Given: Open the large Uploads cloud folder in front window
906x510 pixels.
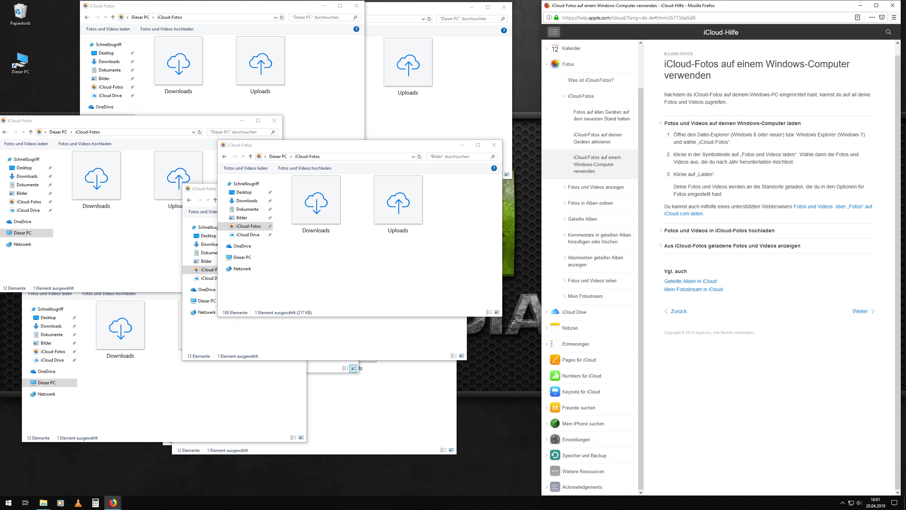Looking at the screenshot, I should 398,200.
